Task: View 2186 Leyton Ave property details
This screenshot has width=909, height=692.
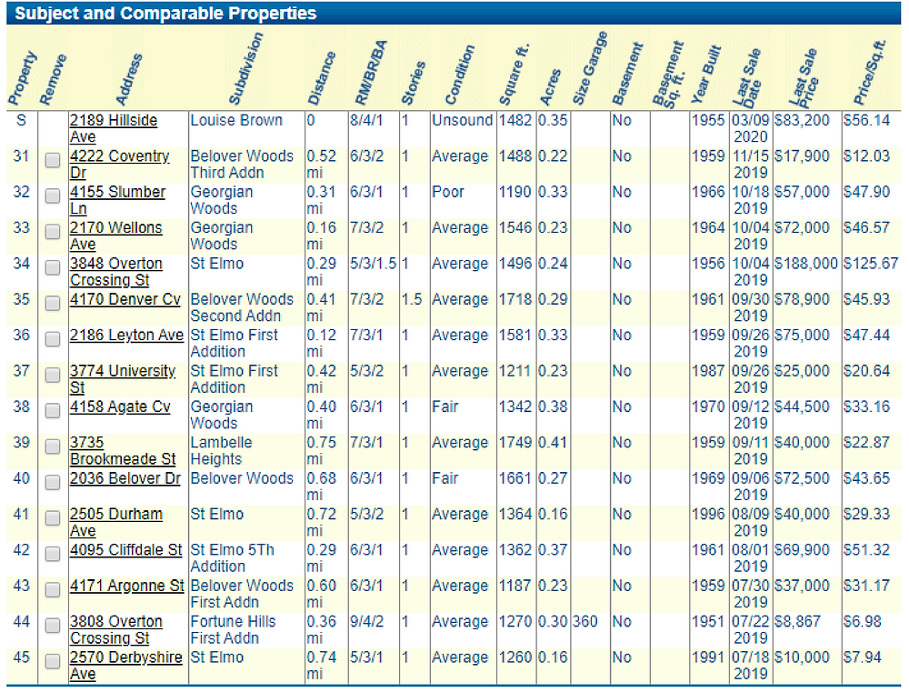Action: point(126,336)
